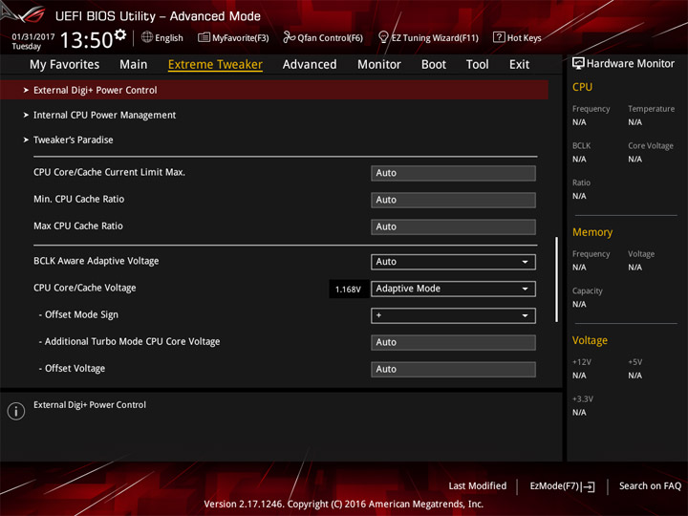Click the Qfan Control fan icon
The width and height of the screenshot is (688, 516).
pyautogui.click(x=289, y=37)
